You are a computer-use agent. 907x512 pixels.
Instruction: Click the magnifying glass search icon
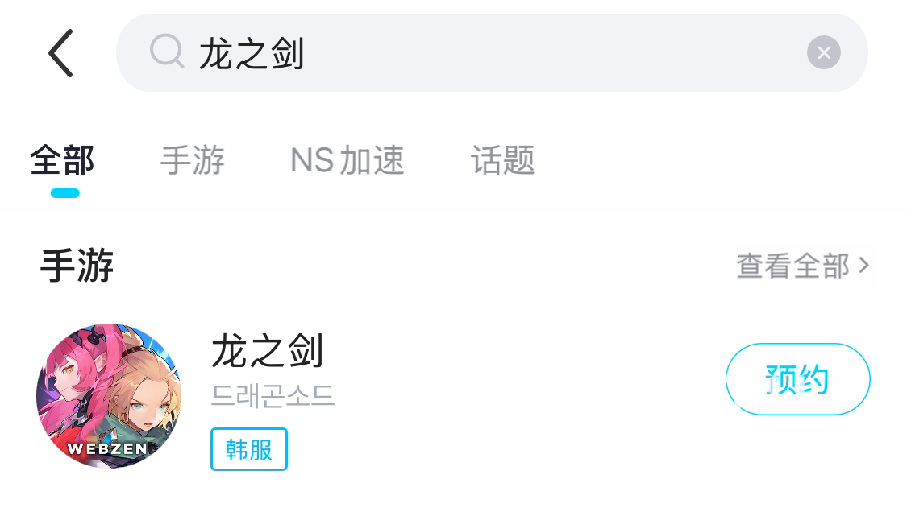pyautogui.click(x=167, y=52)
